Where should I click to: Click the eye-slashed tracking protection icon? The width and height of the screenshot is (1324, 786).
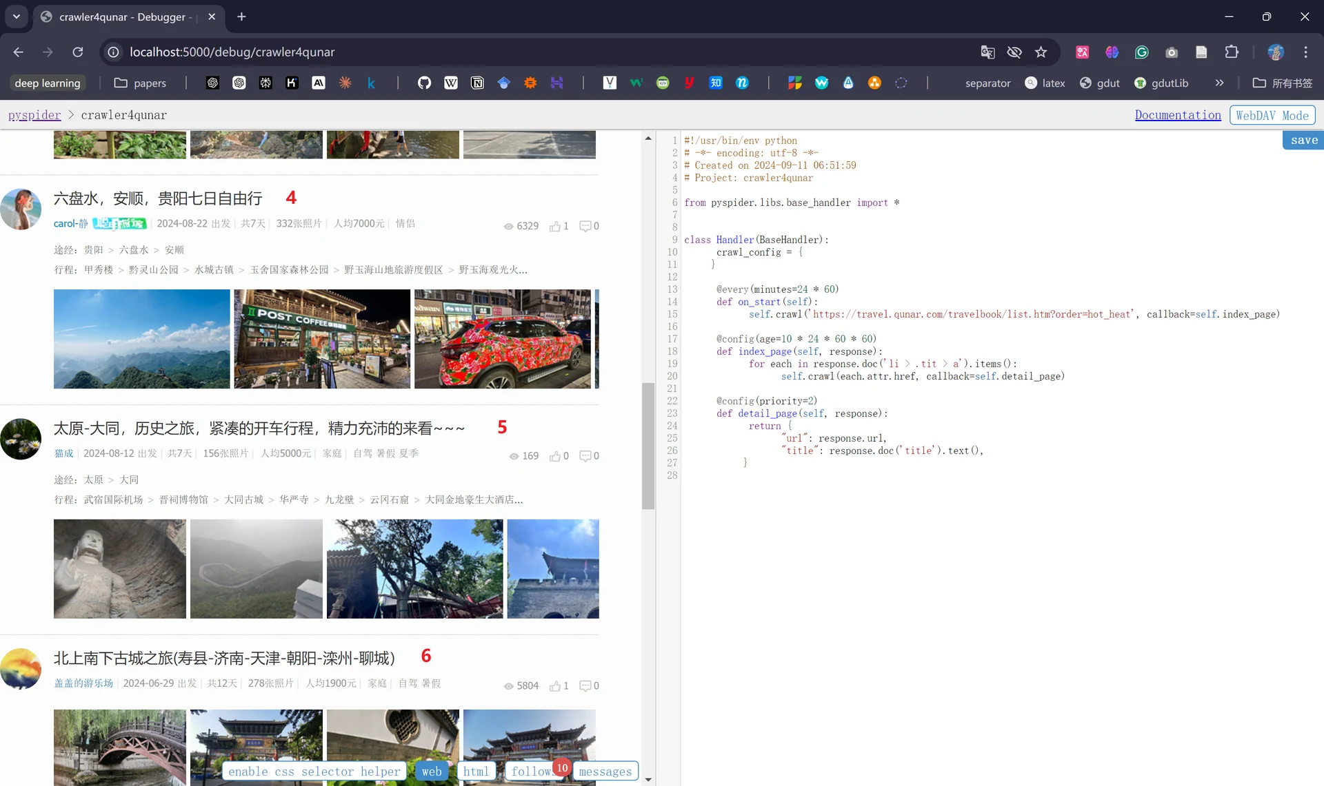[x=1014, y=52]
